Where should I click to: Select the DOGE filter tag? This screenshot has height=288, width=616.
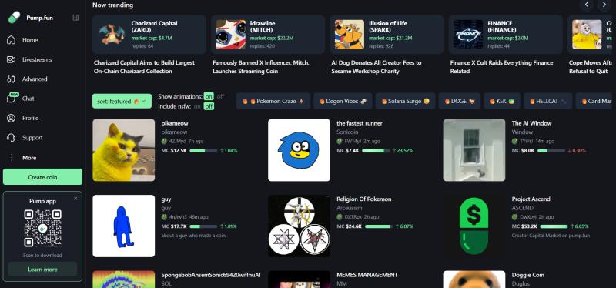[x=460, y=101]
